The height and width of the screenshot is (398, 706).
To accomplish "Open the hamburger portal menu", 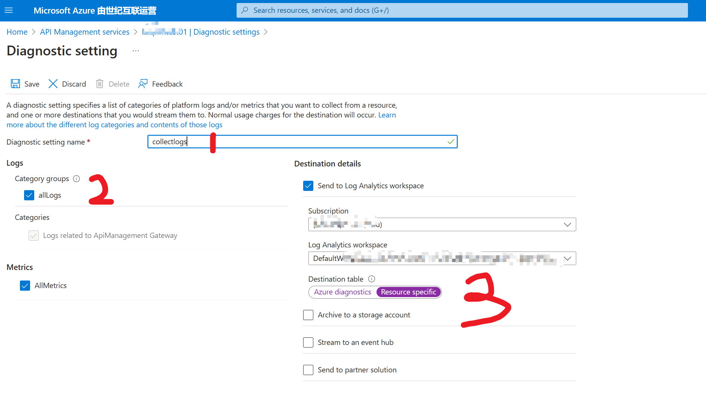I will click(9, 10).
